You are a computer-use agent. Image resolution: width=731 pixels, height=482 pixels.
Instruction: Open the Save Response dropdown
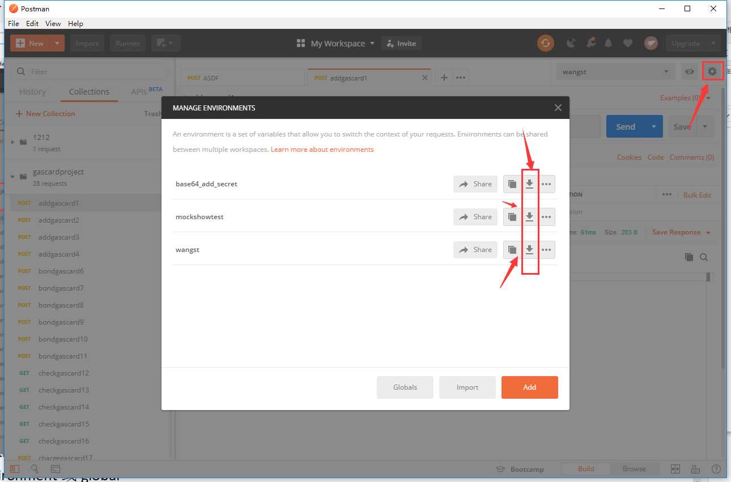(x=681, y=232)
